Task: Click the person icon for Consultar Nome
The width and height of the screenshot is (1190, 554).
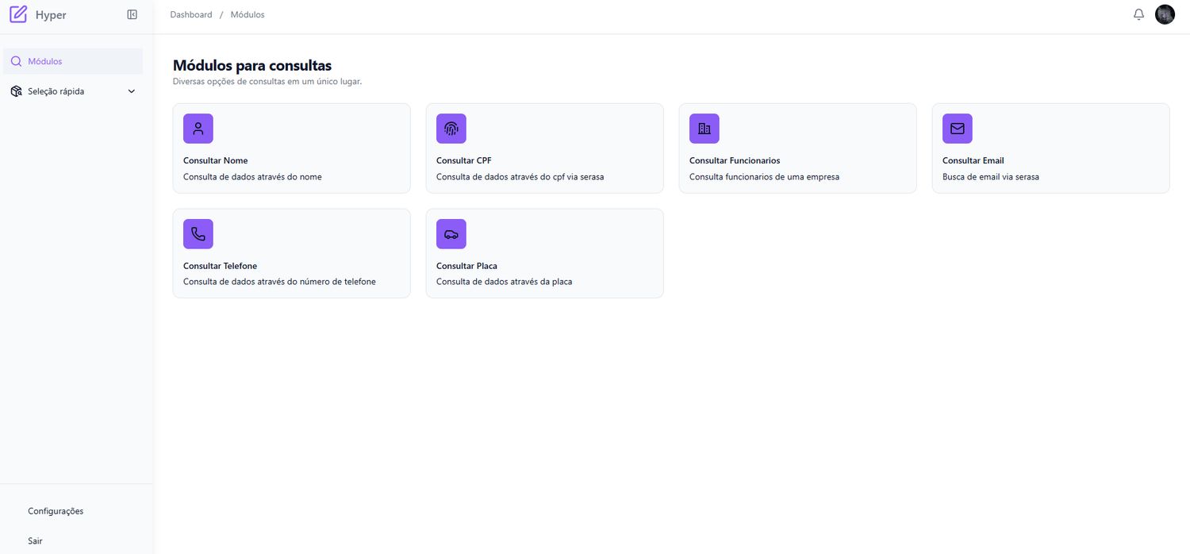Action: pos(198,129)
